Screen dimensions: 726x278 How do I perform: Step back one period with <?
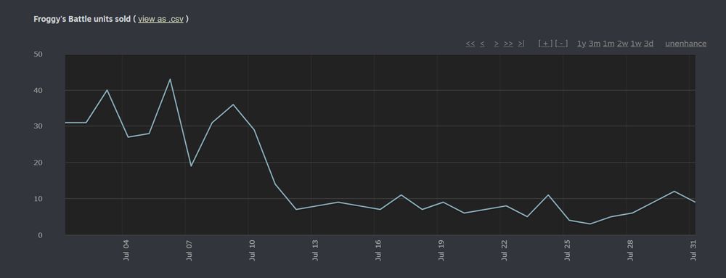[482, 44]
